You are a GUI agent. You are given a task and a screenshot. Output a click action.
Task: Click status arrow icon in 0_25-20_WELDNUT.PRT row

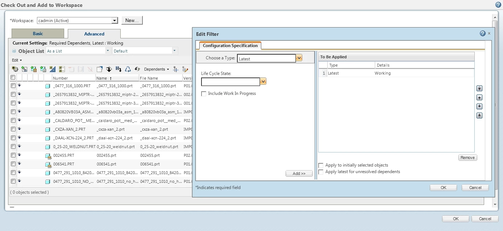coord(19,146)
